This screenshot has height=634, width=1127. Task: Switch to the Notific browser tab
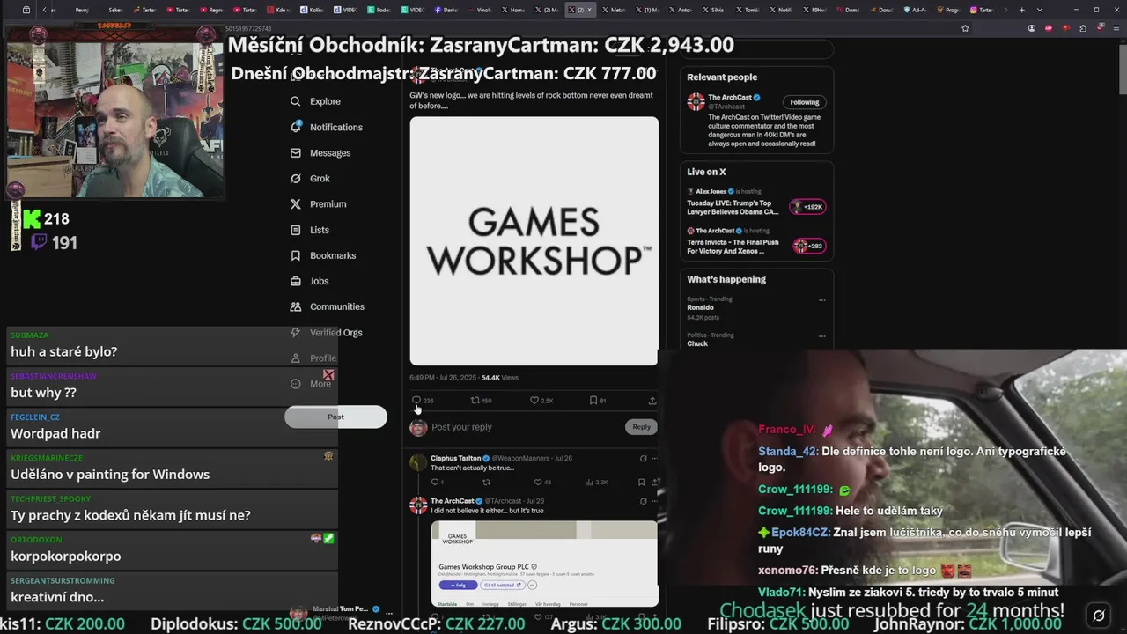tap(782, 10)
